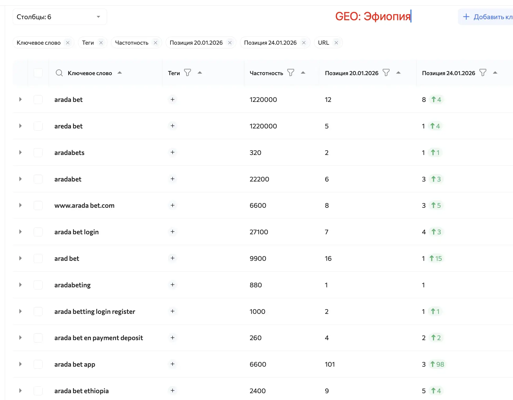
Task: Check the aradabets row checkbox
Action: [x=38, y=153]
